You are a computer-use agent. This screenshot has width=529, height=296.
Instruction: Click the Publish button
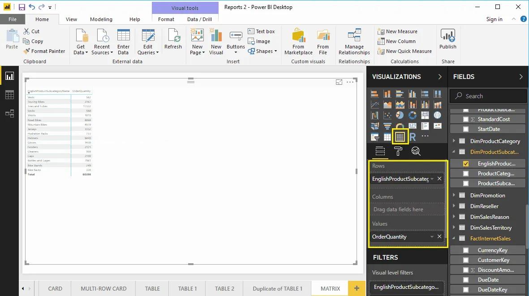coord(447,40)
